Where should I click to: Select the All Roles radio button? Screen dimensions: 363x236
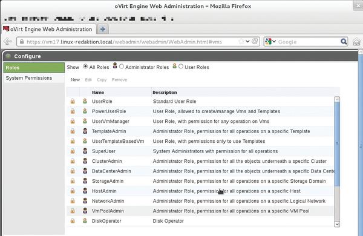[85, 67]
